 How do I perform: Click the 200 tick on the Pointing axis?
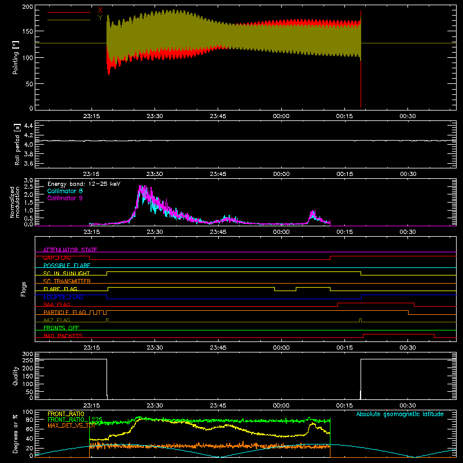coord(28,7)
